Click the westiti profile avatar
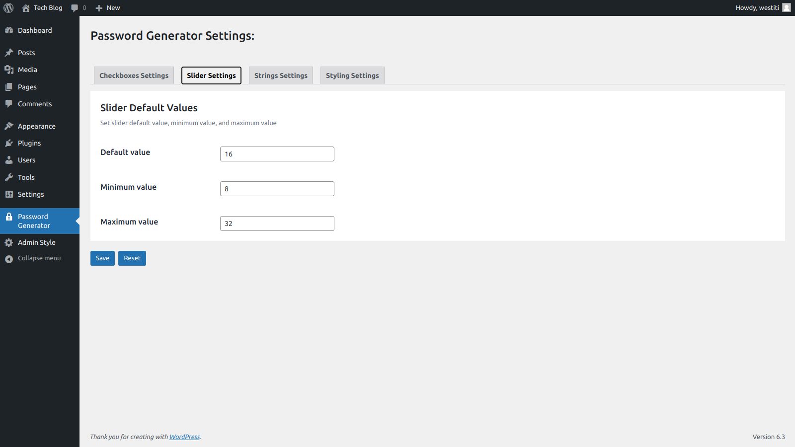 tap(786, 7)
